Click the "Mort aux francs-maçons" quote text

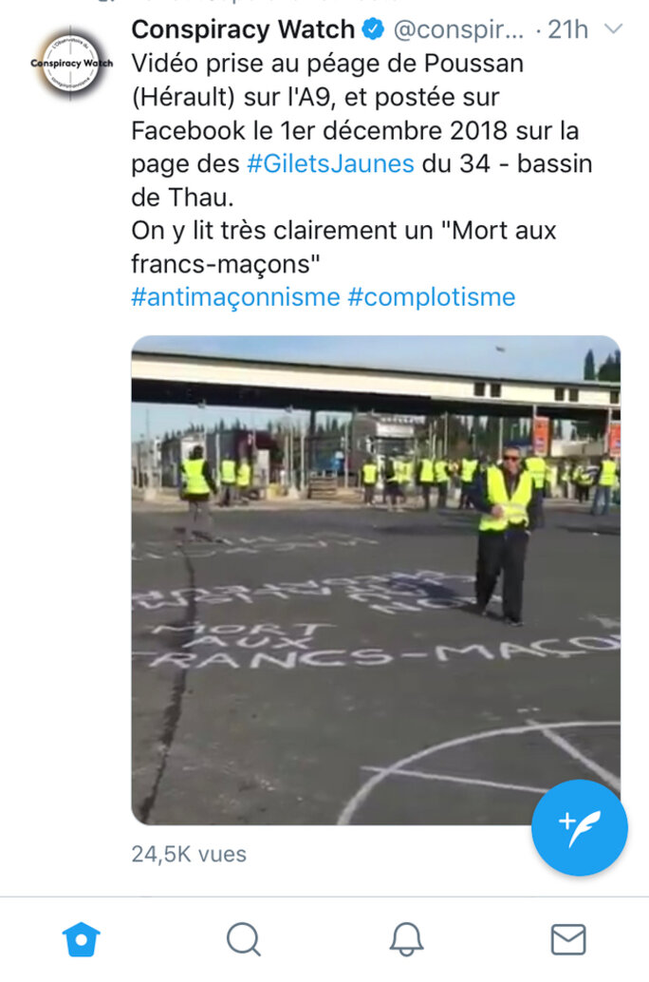point(343,247)
